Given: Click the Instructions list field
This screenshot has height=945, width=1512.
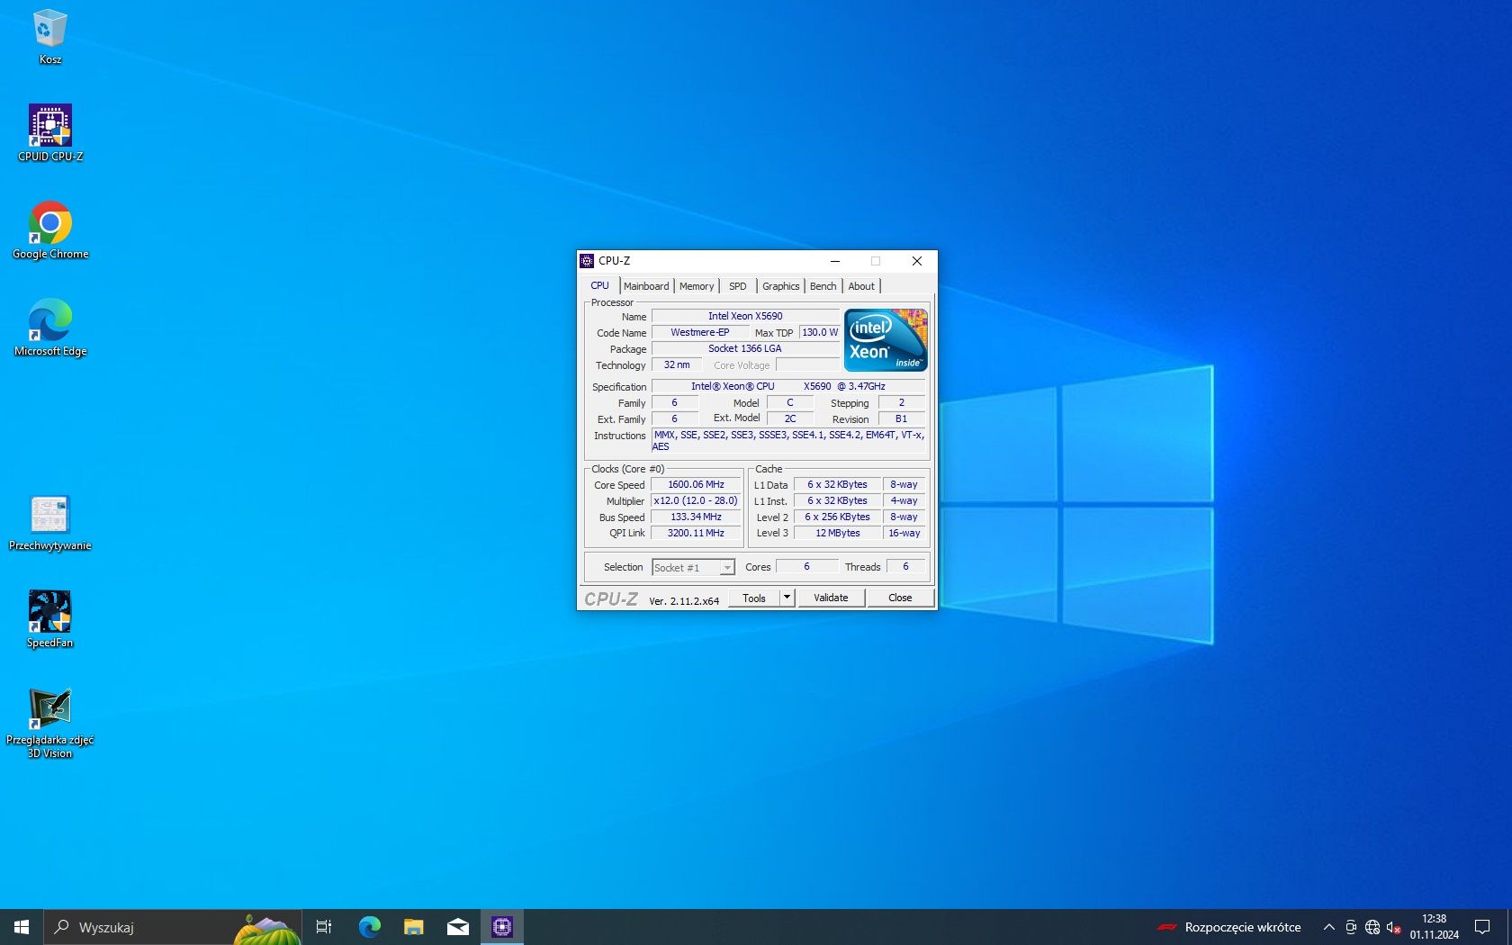Looking at the screenshot, I should click(x=788, y=440).
